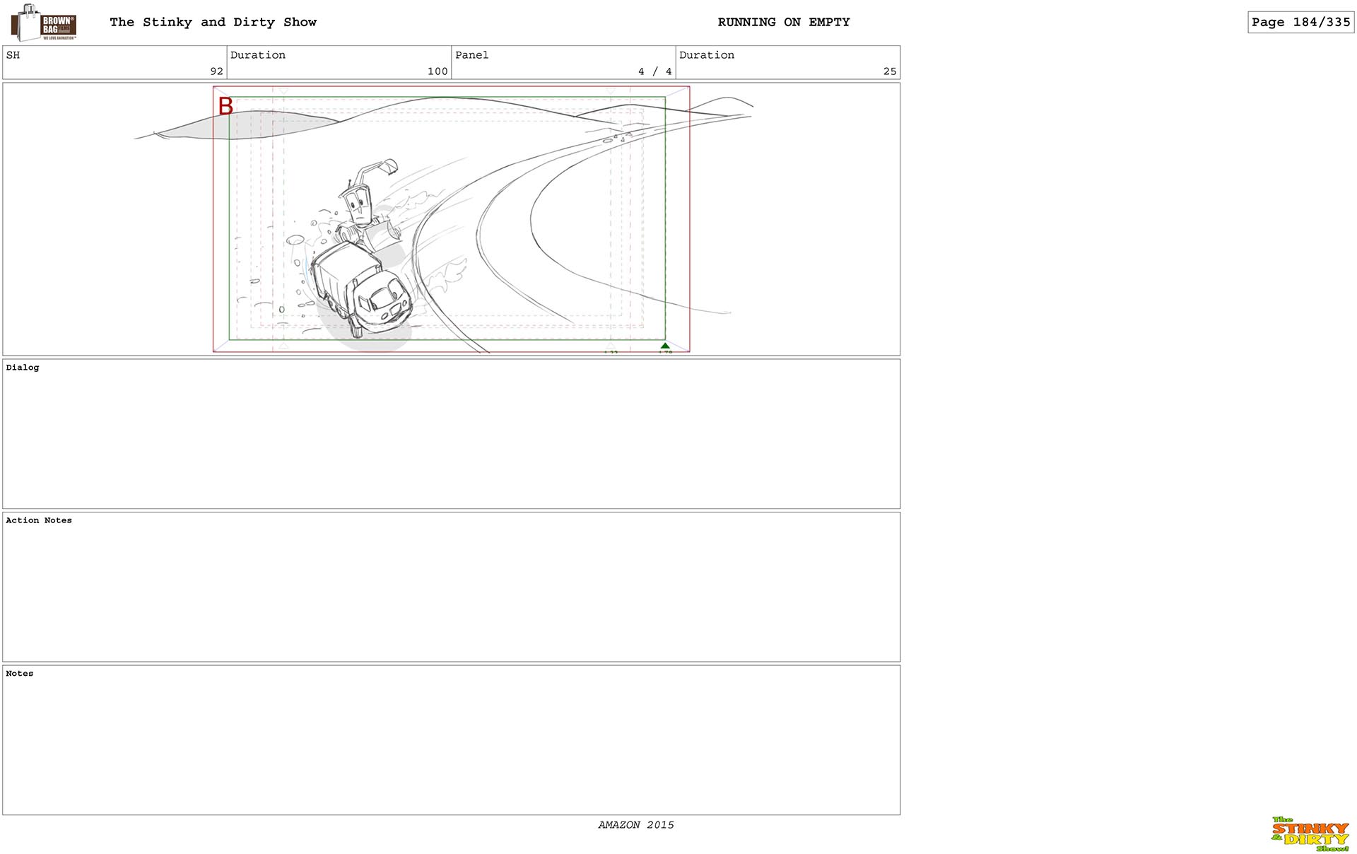The height and width of the screenshot is (854, 1357).
Task: Click the 'AMAZON 2015' footer text
Action: [x=636, y=825]
